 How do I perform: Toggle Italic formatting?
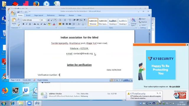pos(27,24)
